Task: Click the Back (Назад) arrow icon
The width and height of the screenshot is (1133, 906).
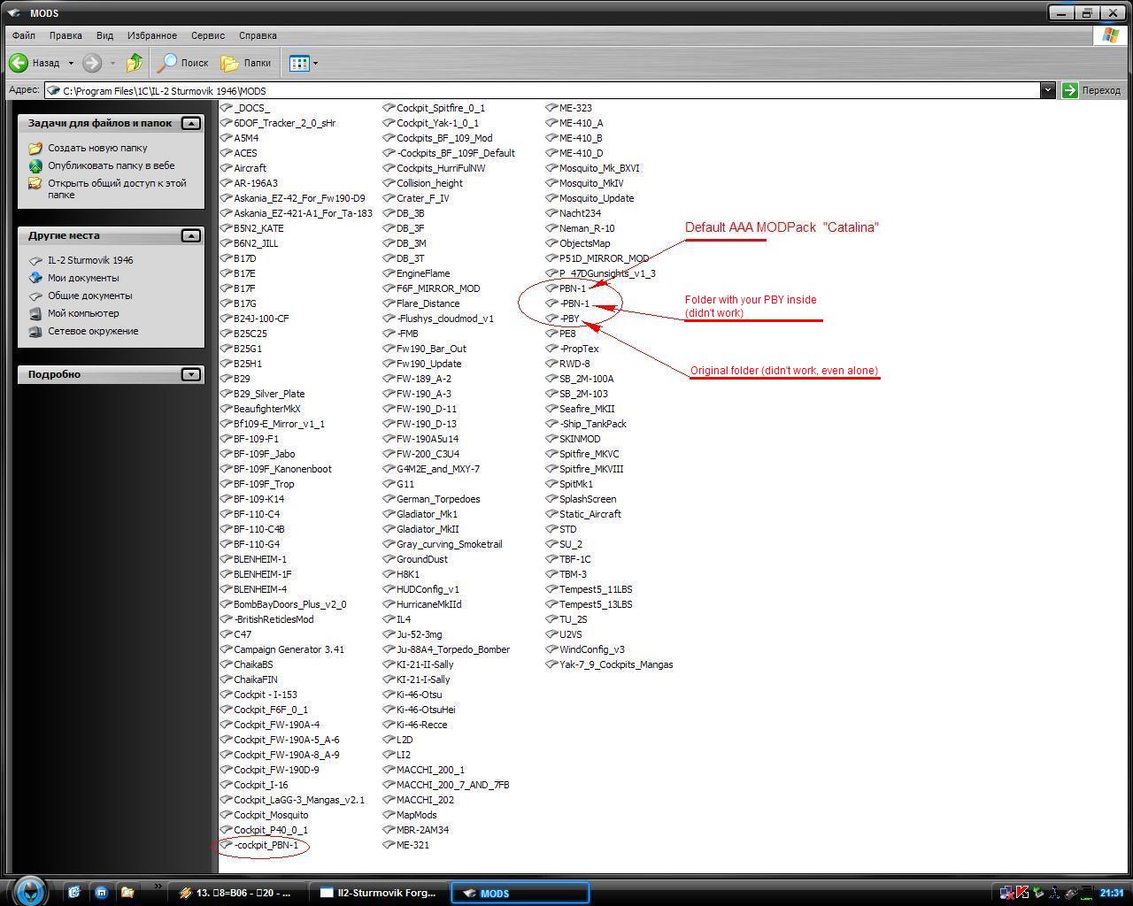Action: tap(19, 63)
